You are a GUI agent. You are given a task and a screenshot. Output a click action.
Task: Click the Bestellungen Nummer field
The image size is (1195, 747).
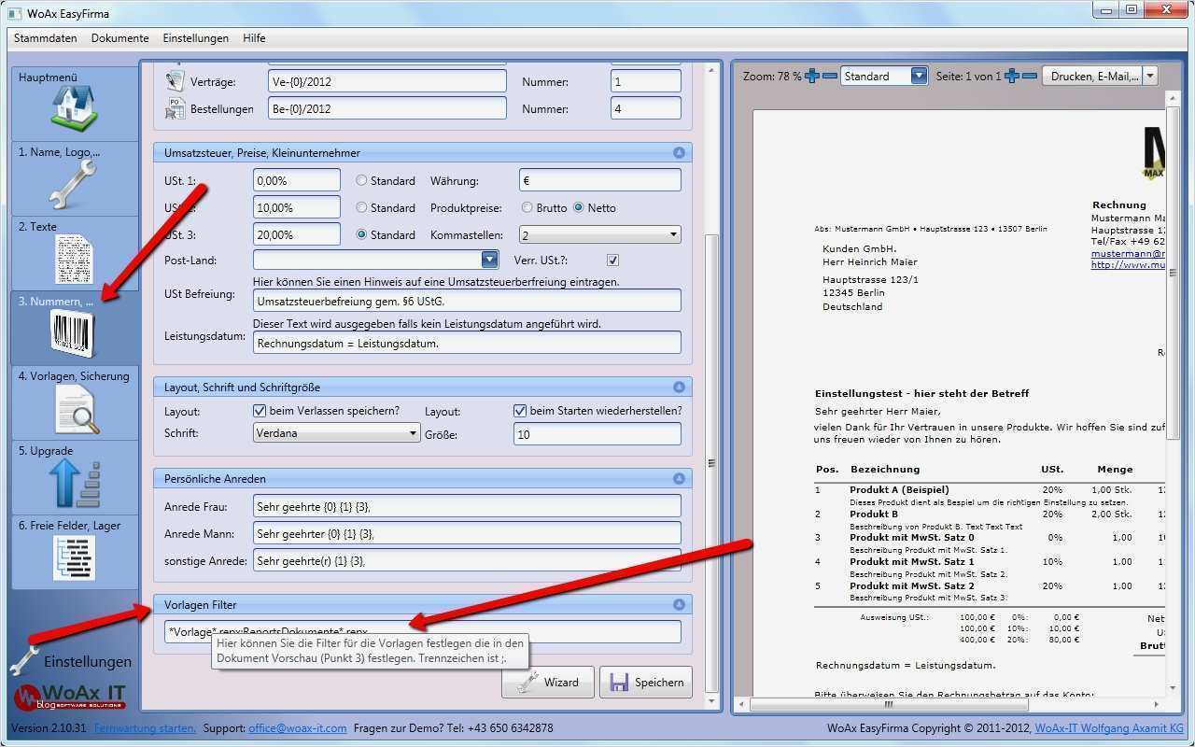click(646, 108)
